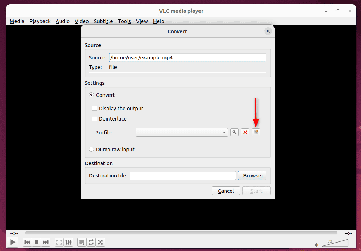Browse for a destination file
Screen dimensions: 361x251
[252, 175]
